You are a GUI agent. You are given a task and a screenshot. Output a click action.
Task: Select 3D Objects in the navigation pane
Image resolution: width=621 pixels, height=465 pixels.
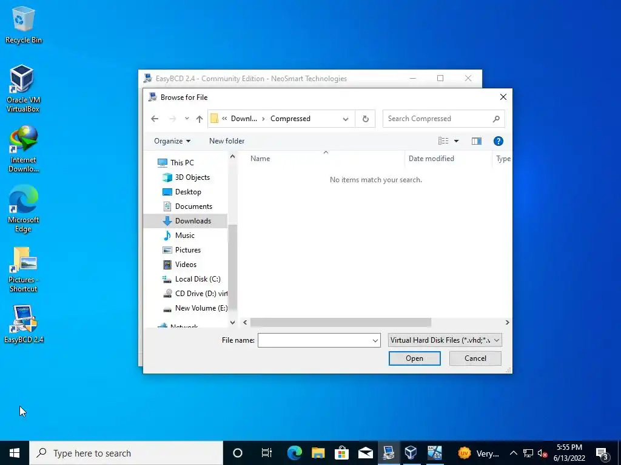tap(192, 177)
